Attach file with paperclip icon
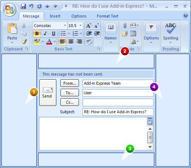Screen dimensions: 191x168 click(x=125, y=26)
